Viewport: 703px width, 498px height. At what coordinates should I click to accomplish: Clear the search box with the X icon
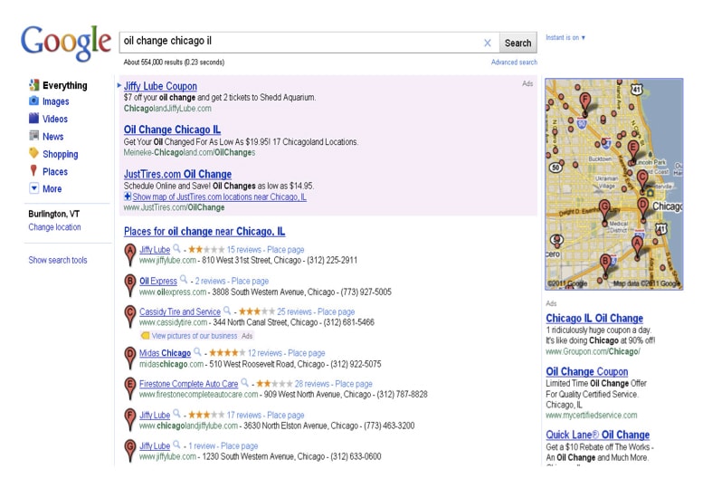488,43
